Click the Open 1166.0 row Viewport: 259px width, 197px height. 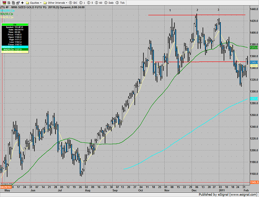click(x=15, y=37)
